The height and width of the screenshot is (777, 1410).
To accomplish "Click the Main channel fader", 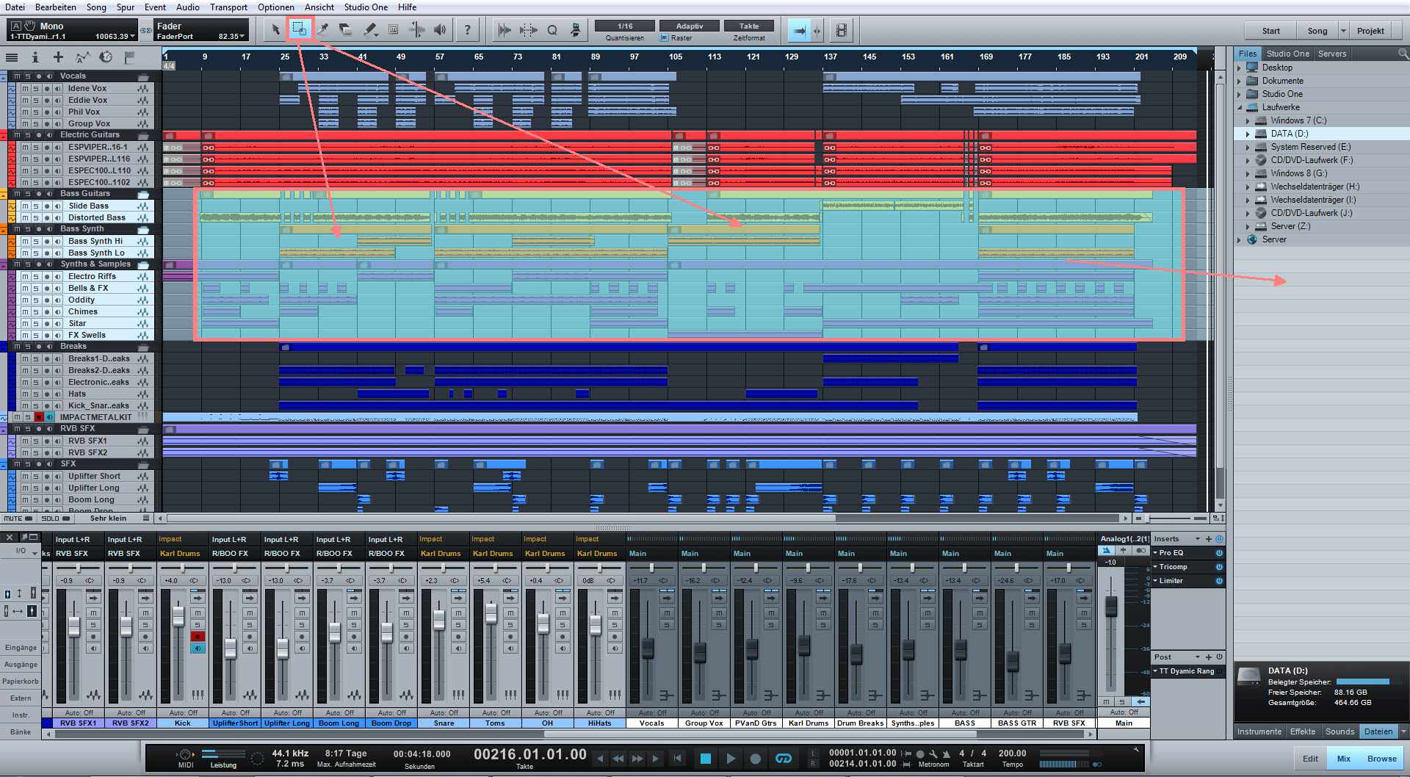I will tap(1111, 607).
